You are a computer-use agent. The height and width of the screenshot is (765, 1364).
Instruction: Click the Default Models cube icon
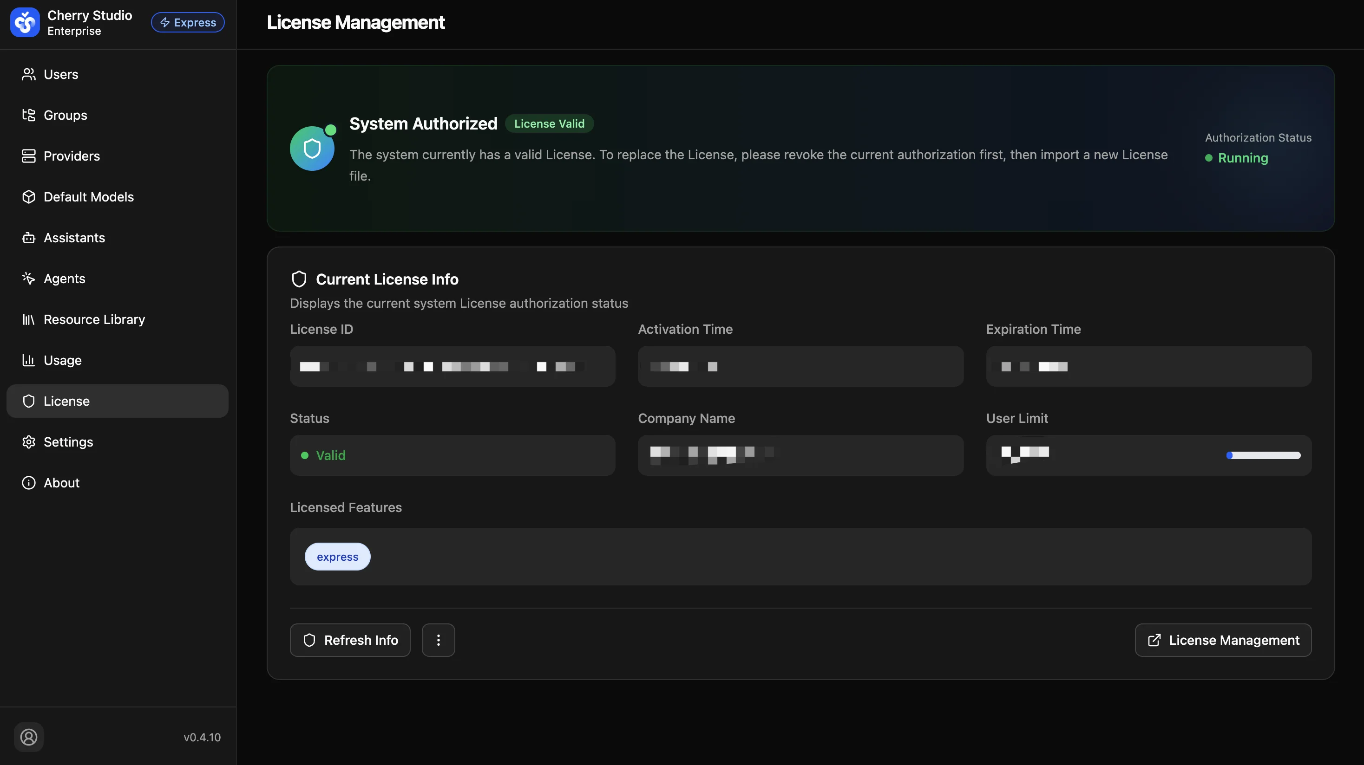pyautogui.click(x=29, y=197)
